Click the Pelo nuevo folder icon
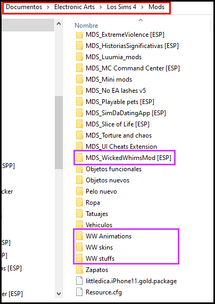Viewport: 215px width, 304px height. click(x=79, y=191)
